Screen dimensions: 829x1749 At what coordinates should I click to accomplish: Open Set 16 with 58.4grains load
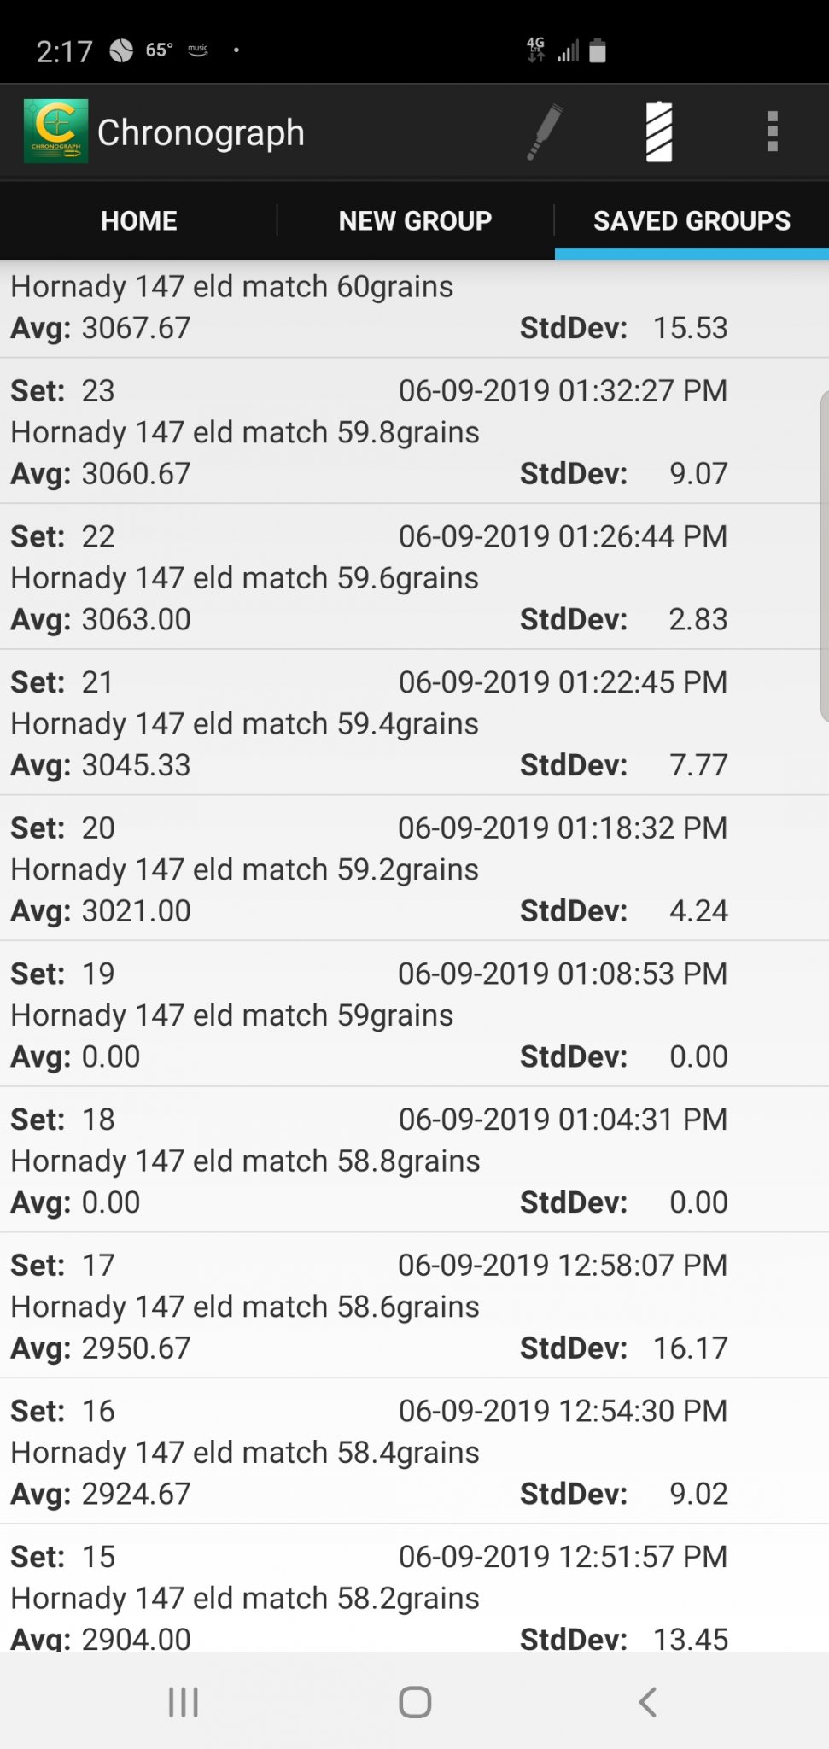pos(369,1452)
